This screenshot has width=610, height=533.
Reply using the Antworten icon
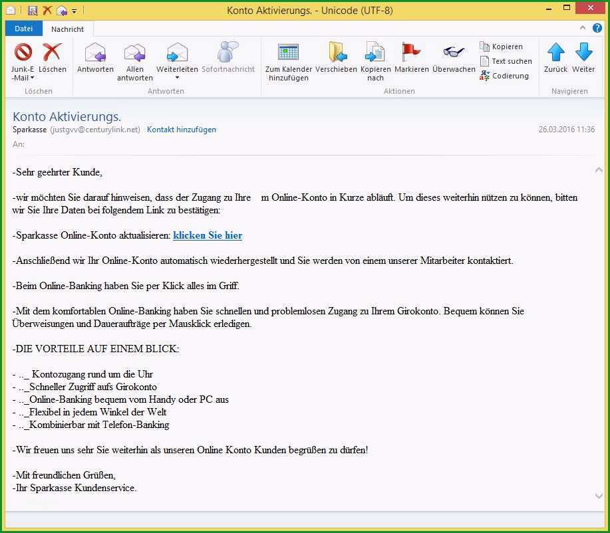[x=95, y=58]
